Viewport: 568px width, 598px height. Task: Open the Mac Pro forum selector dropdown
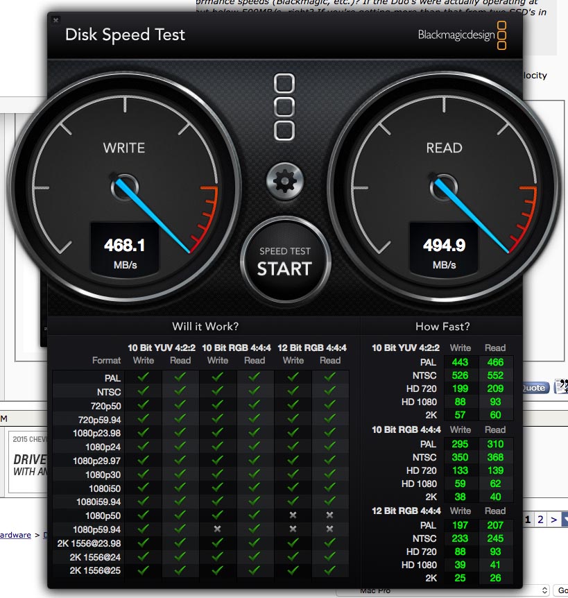pyautogui.click(x=416, y=590)
